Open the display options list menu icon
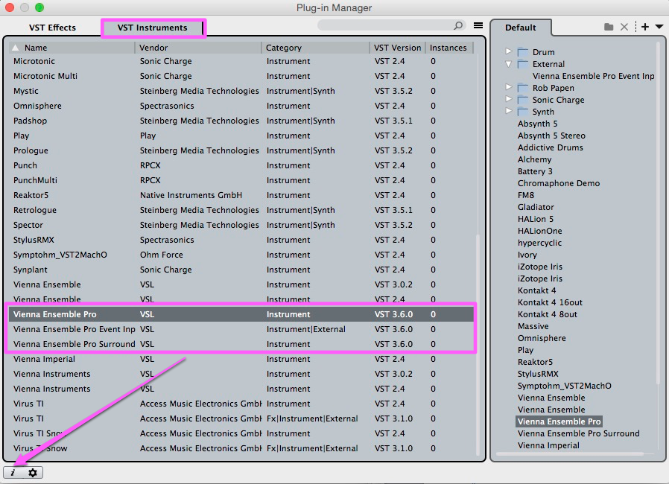The width and height of the screenshot is (669, 484). click(x=478, y=25)
